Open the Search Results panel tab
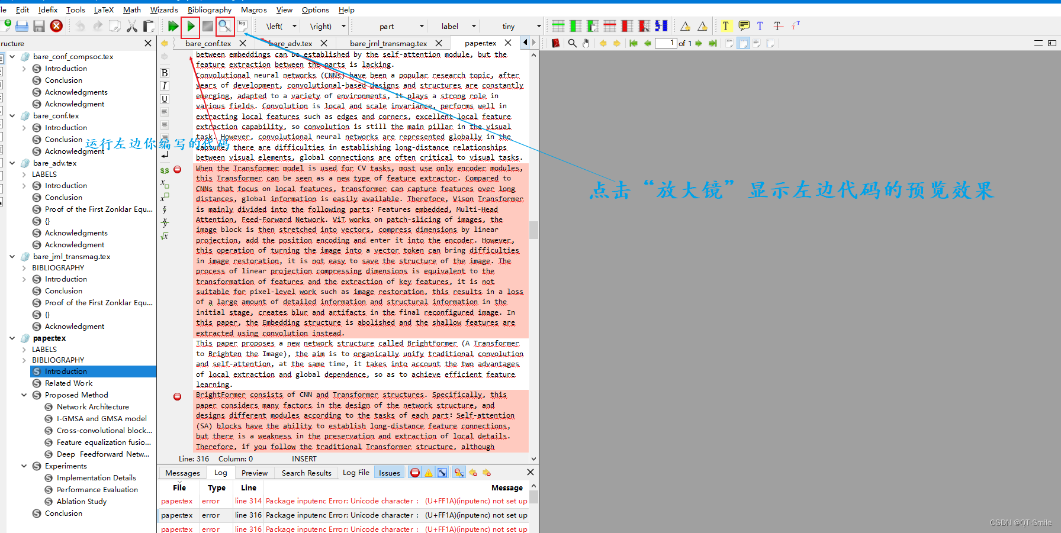This screenshot has width=1061, height=533. coord(306,473)
